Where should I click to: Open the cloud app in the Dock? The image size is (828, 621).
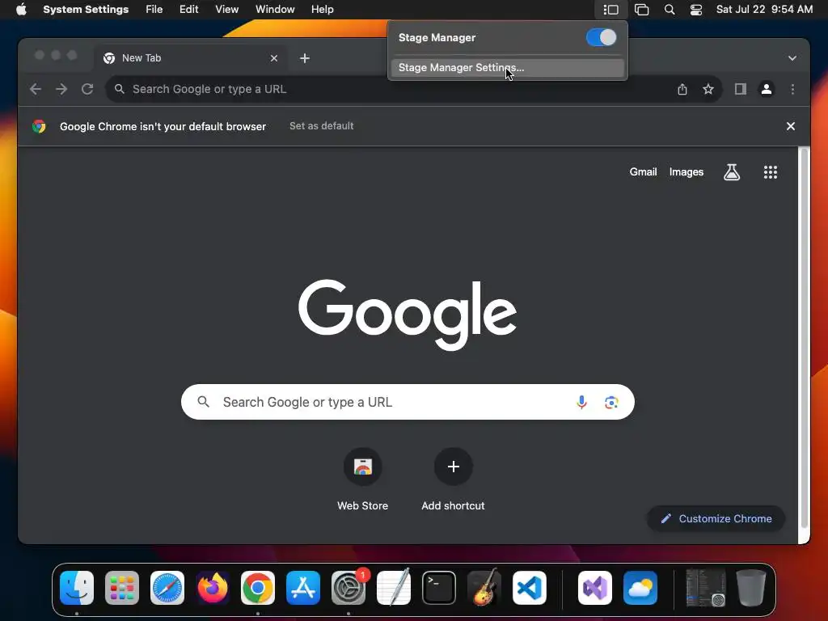640,588
